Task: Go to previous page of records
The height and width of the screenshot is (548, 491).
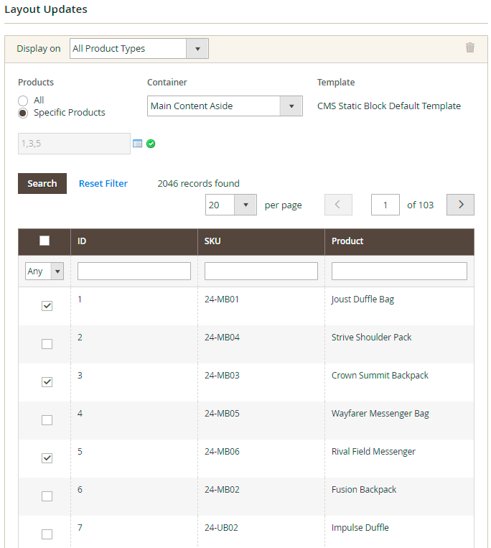Action: [338, 205]
